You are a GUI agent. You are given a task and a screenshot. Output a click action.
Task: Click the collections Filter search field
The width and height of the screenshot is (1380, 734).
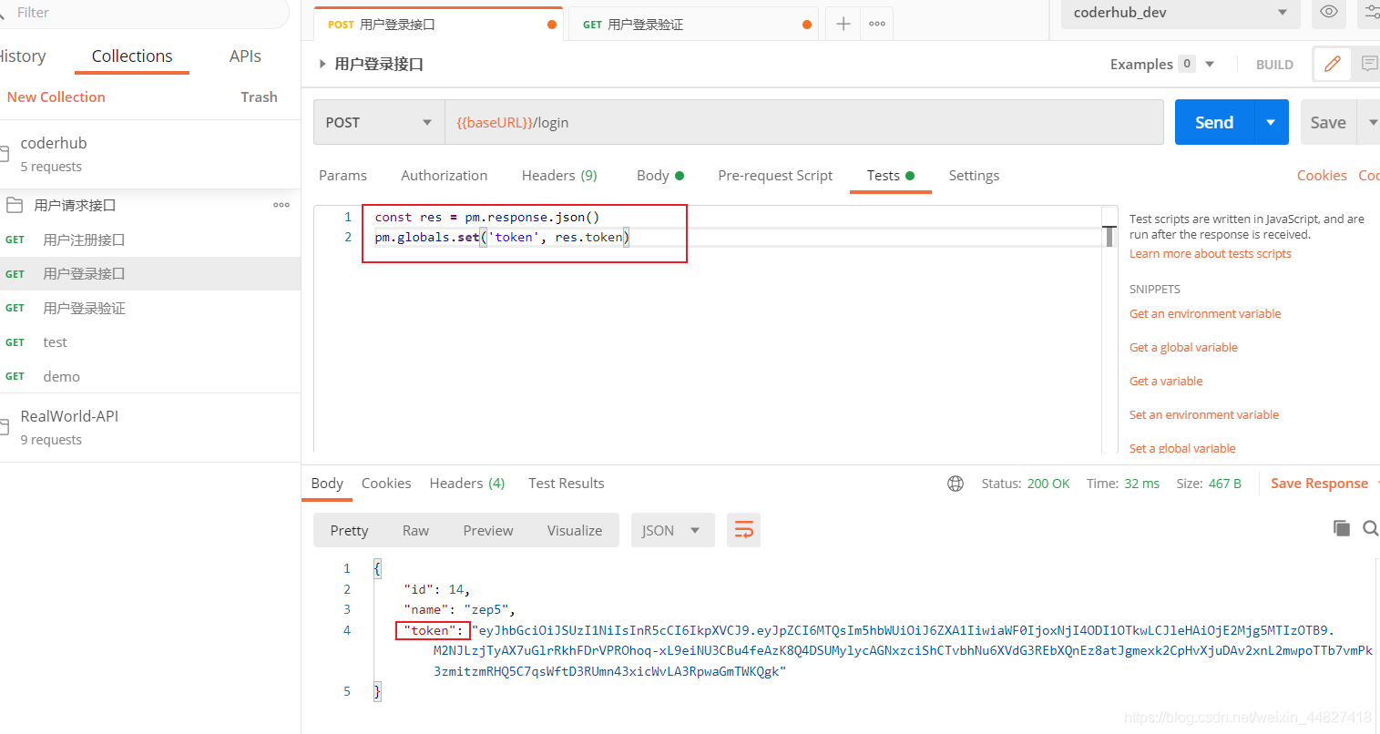tap(146, 13)
